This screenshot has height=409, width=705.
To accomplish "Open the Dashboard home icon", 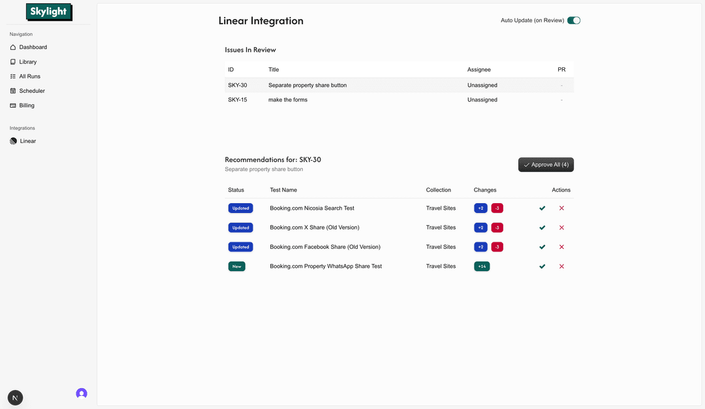I will [x=13, y=47].
